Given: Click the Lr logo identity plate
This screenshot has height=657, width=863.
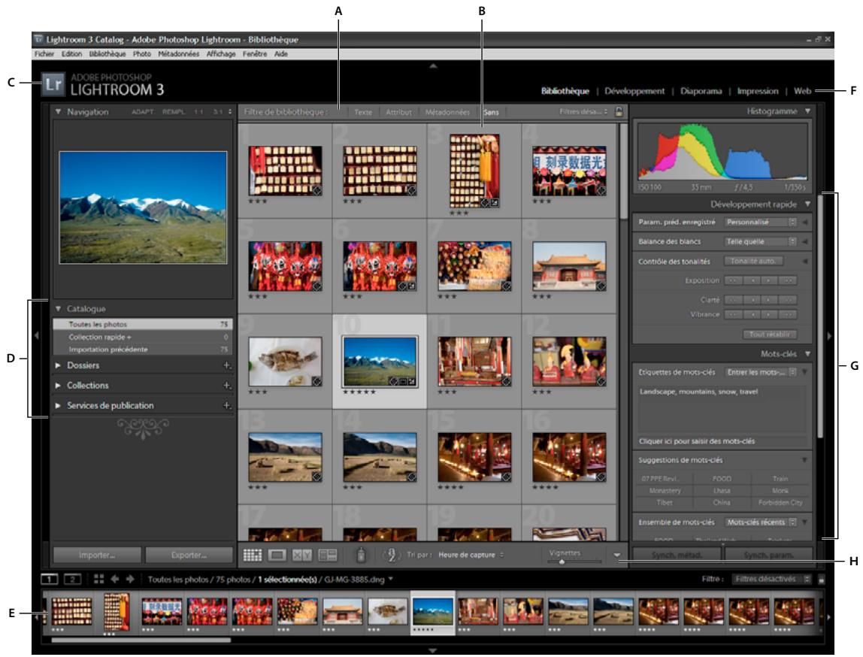Looking at the screenshot, I should pyautogui.click(x=53, y=84).
